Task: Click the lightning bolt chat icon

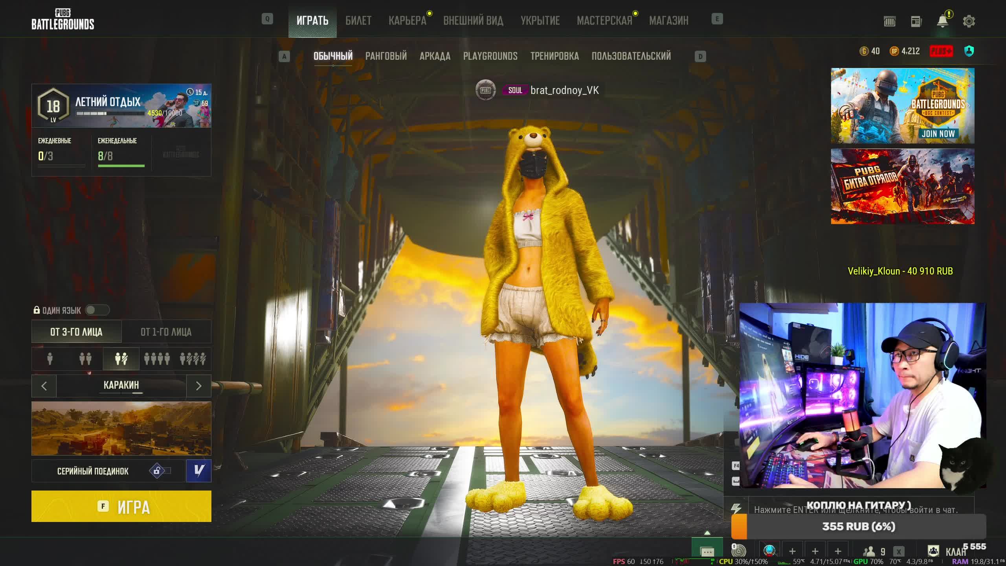Action: pyautogui.click(x=736, y=509)
